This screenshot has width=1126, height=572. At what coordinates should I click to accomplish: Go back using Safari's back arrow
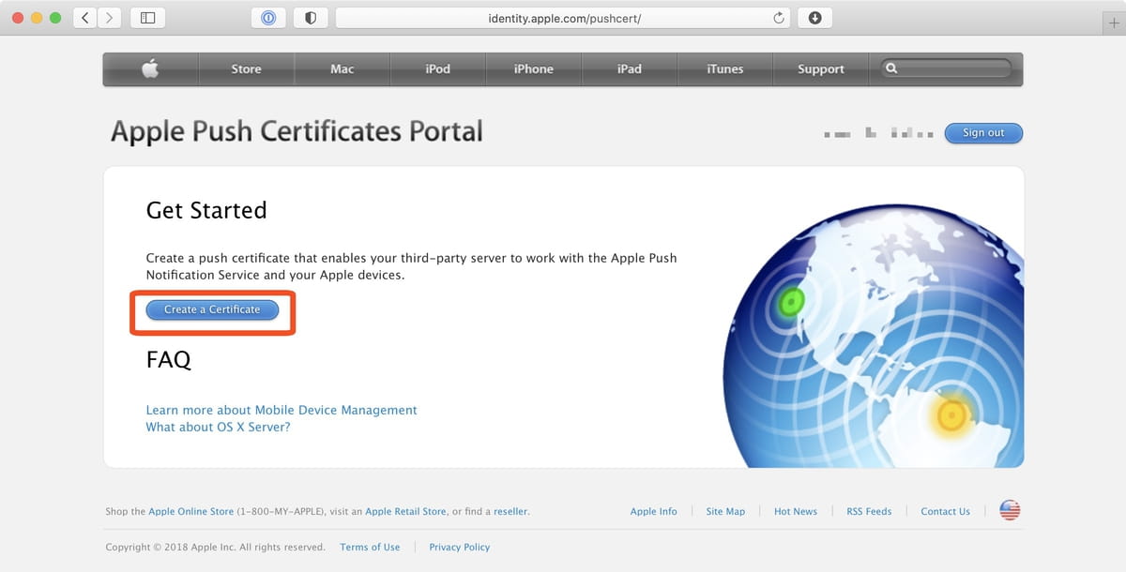(x=85, y=18)
